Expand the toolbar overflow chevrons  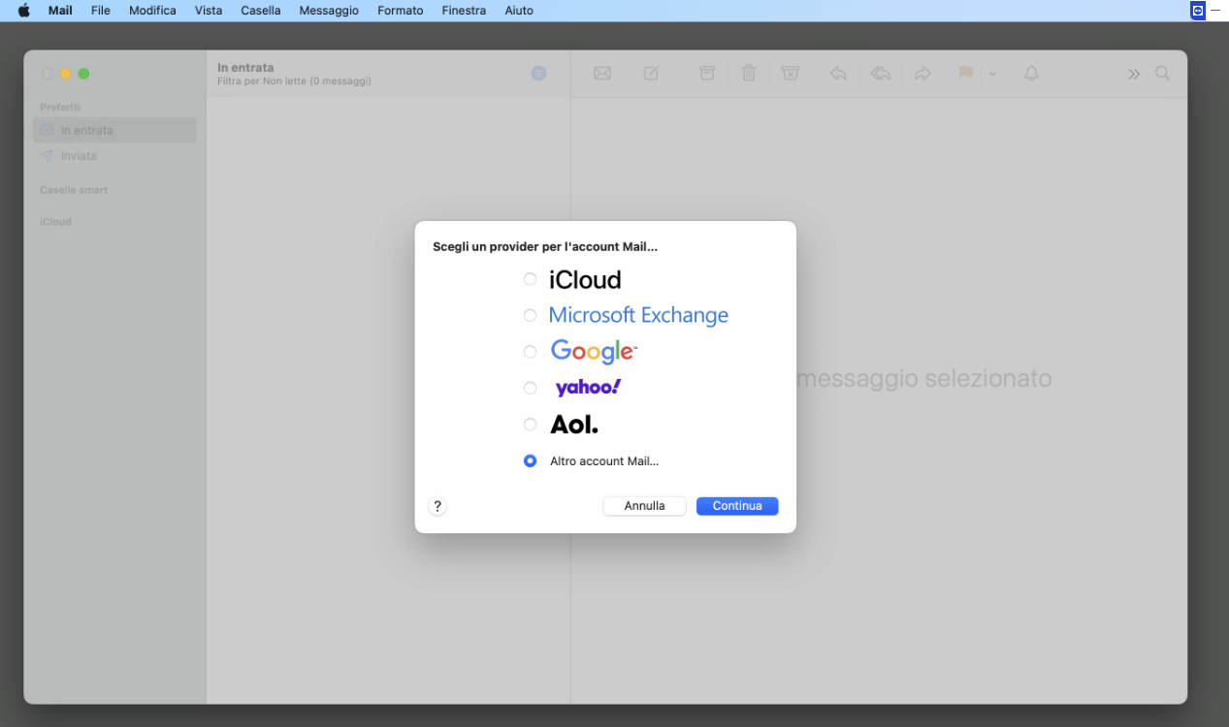point(1134,75)
